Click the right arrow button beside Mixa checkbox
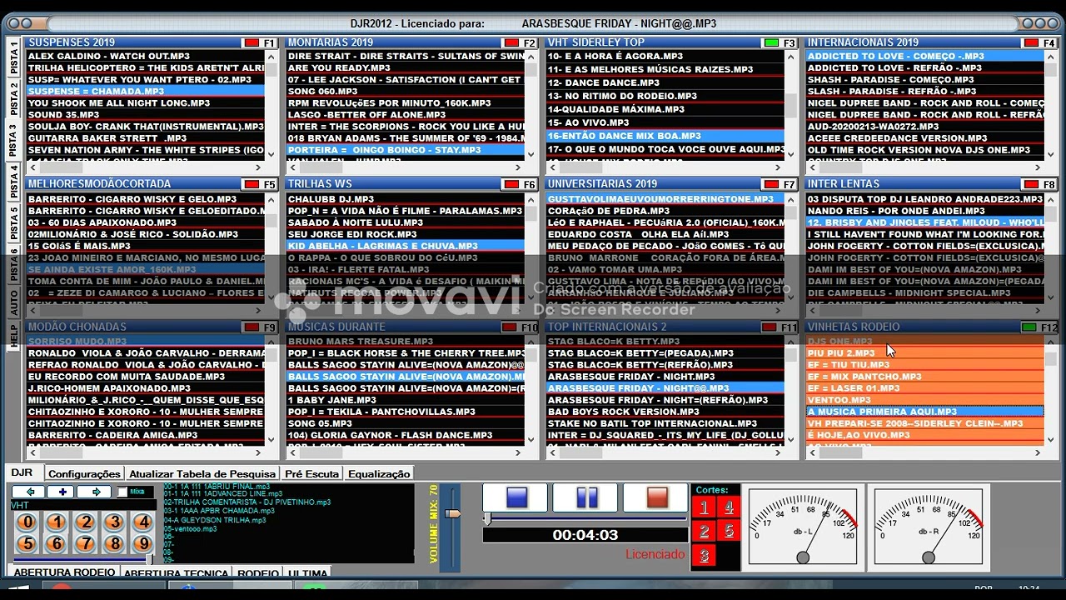Viewport: 1066px width, 600px height. 95,492
